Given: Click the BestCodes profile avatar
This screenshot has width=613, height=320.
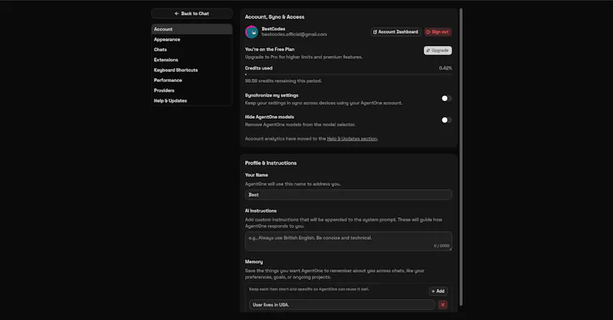Looking at the screenshot, I should point(251,32).
